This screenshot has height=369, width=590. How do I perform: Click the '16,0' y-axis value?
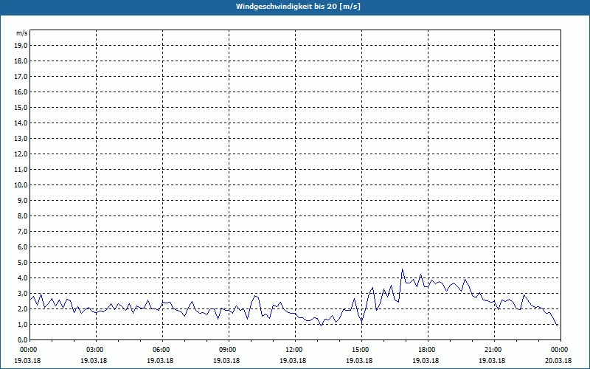pos(21,92)
